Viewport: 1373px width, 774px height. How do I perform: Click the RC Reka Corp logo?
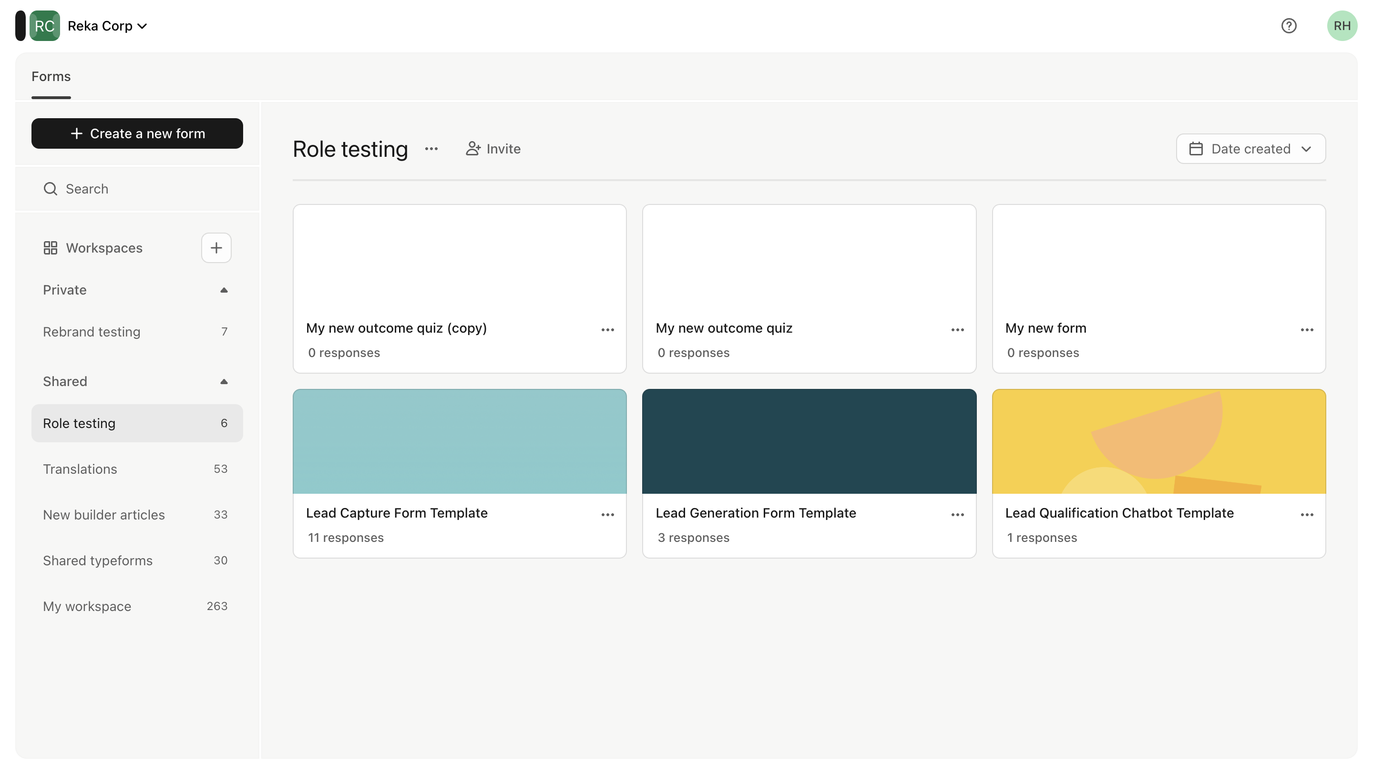coord(44,26)
